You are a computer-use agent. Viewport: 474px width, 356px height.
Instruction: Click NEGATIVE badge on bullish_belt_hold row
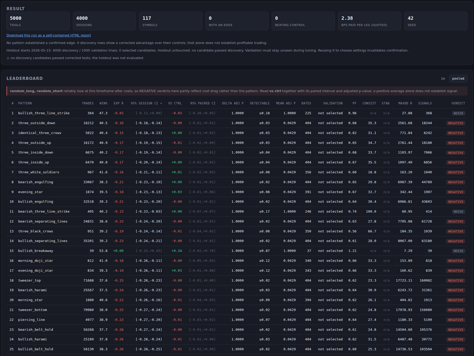pos(456,349)
